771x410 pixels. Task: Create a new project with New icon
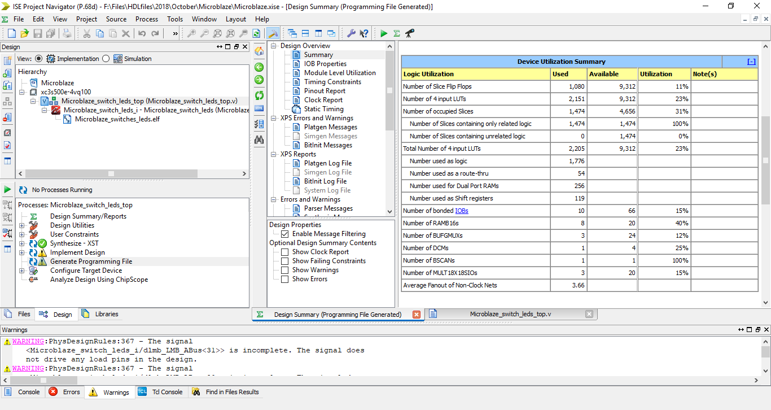(11, 33)
